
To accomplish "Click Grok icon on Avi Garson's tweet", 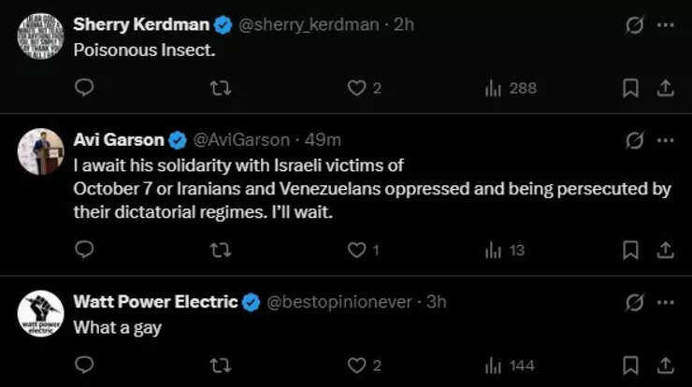I will point(633,141).
